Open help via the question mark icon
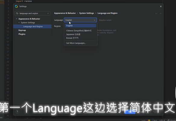The width and height of the screenshot is (176, 121). 17,112
